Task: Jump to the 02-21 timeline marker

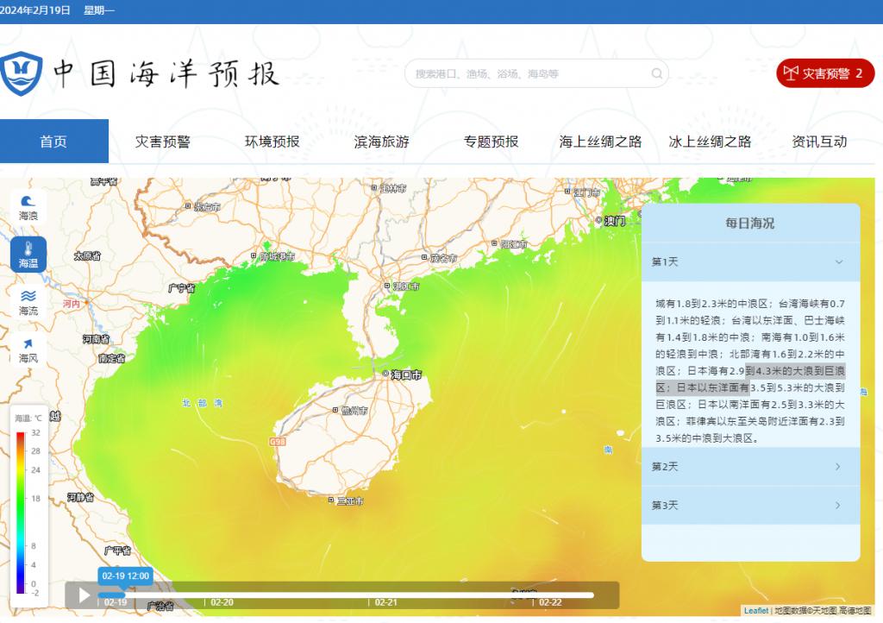Action: (x=385, y=602)
